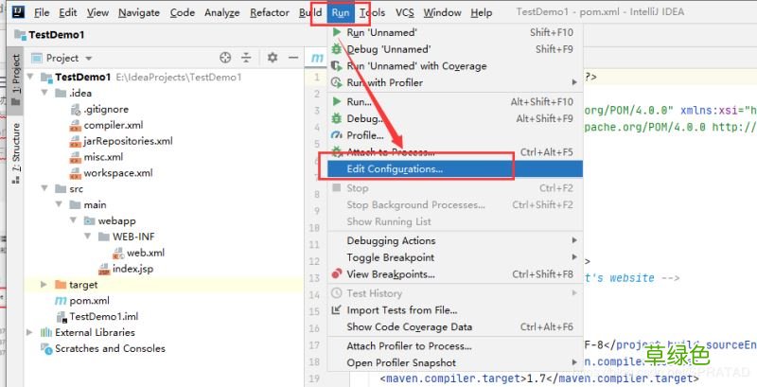The image size is (757, 387).
Task: Select web.xml file under WEB-INF
Action: [x=146, y=253]
